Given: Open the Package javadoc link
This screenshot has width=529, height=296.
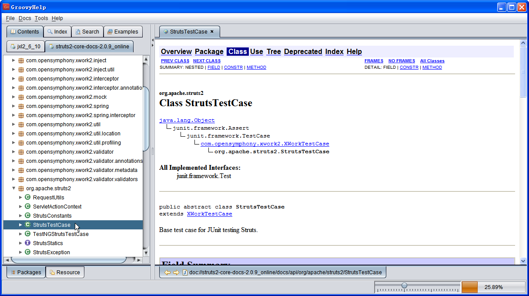Looking at the screenshot, I should [209, 51].
